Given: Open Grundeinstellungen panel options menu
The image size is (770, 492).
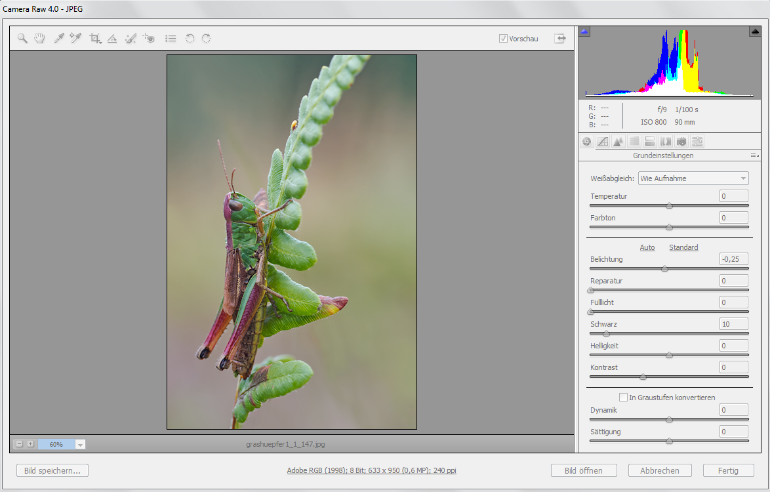Looking at the screenshot, I should 754,155.
